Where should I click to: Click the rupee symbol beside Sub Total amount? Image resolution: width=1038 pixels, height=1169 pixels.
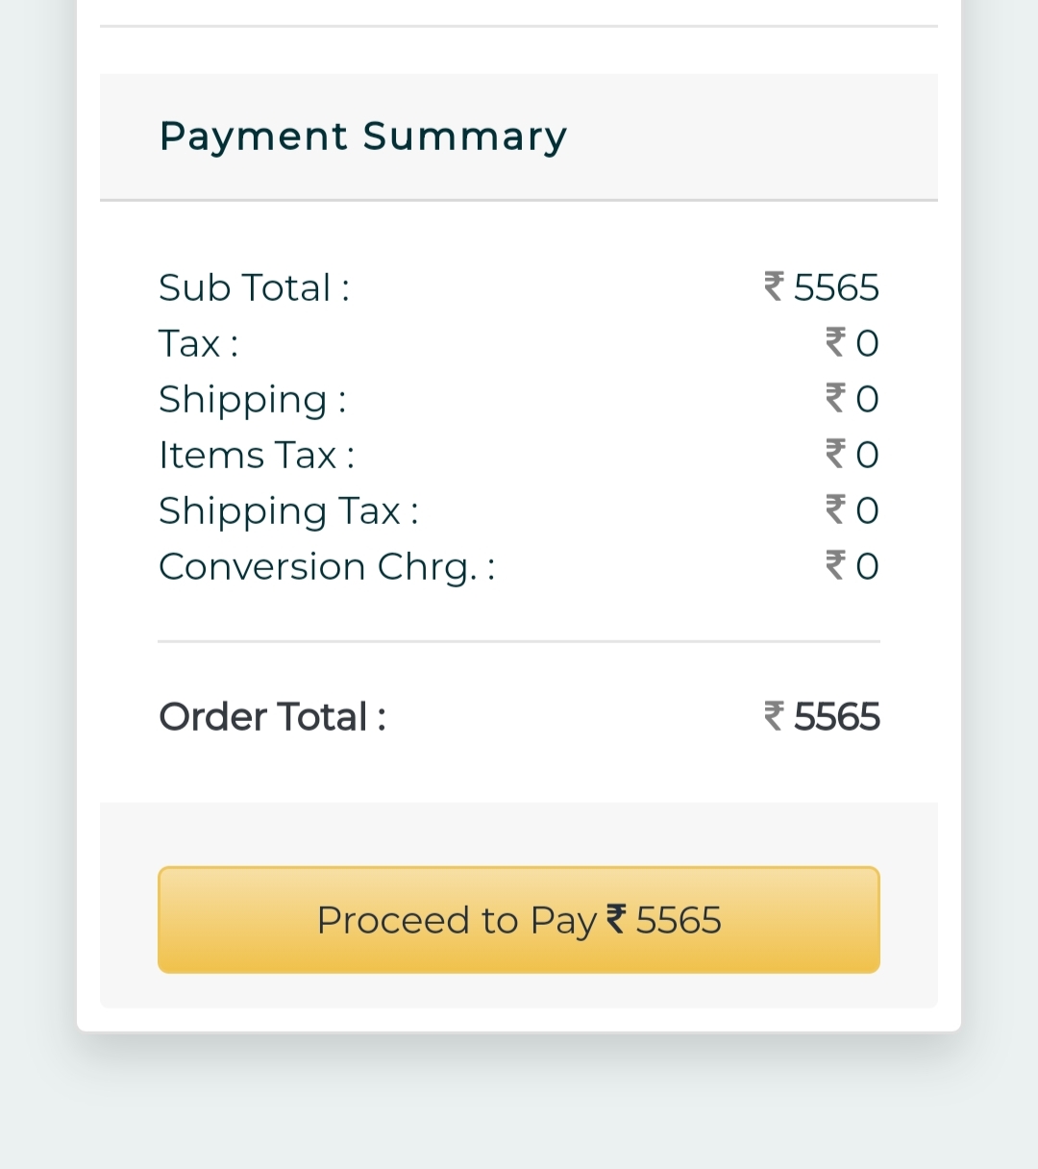tap(774, 286)
